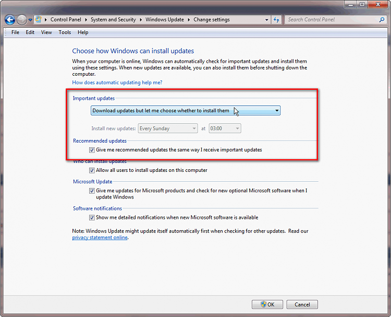Expand arrow after System and Security breadcrumb
391x317 pixels.
click(x=141, y=19)
